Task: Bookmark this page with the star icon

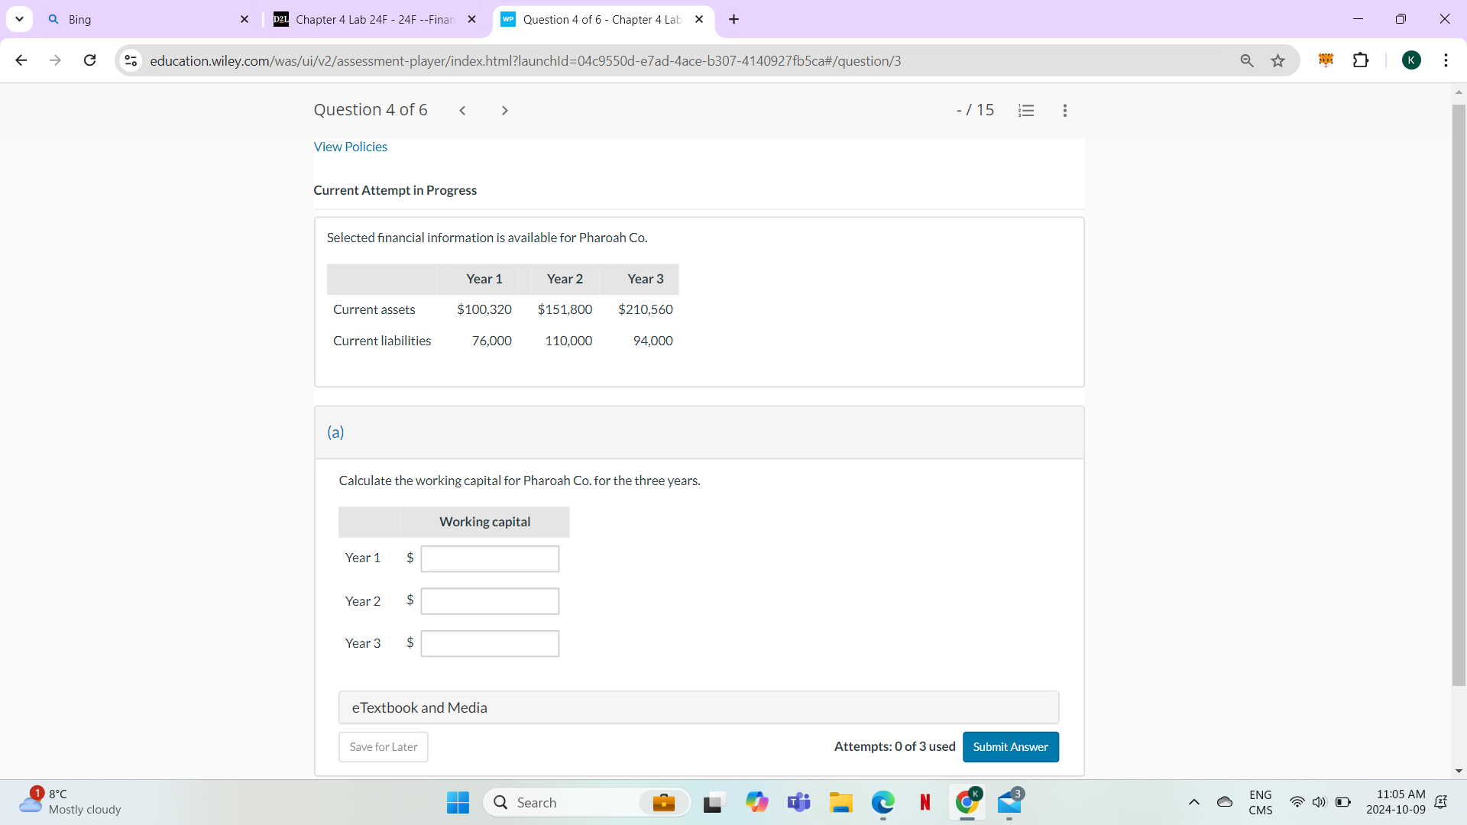Action: pos(1278,60)
